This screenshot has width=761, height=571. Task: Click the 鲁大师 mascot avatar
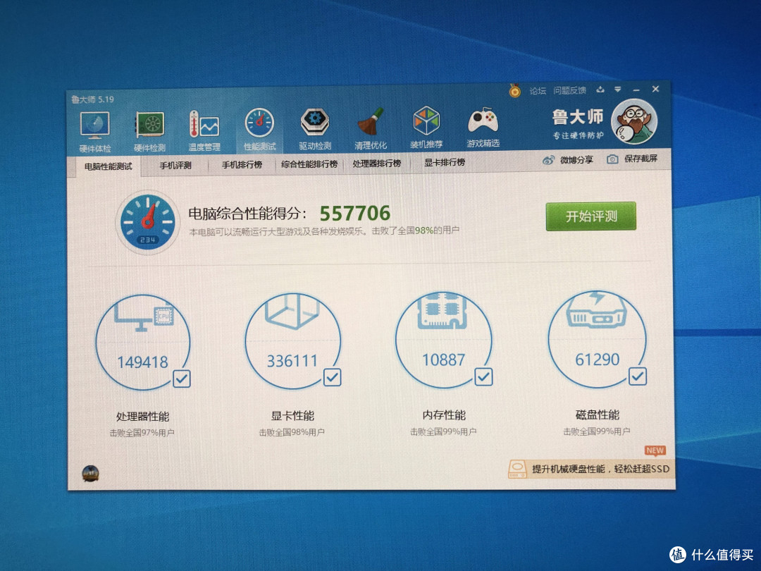(x=634, y=122)
